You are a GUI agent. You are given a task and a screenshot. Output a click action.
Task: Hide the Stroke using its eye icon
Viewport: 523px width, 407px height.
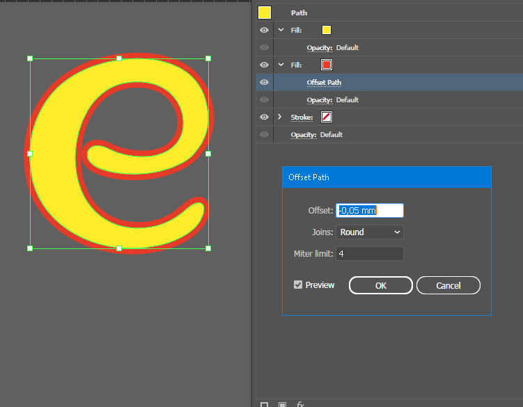[x=264, y=117]
